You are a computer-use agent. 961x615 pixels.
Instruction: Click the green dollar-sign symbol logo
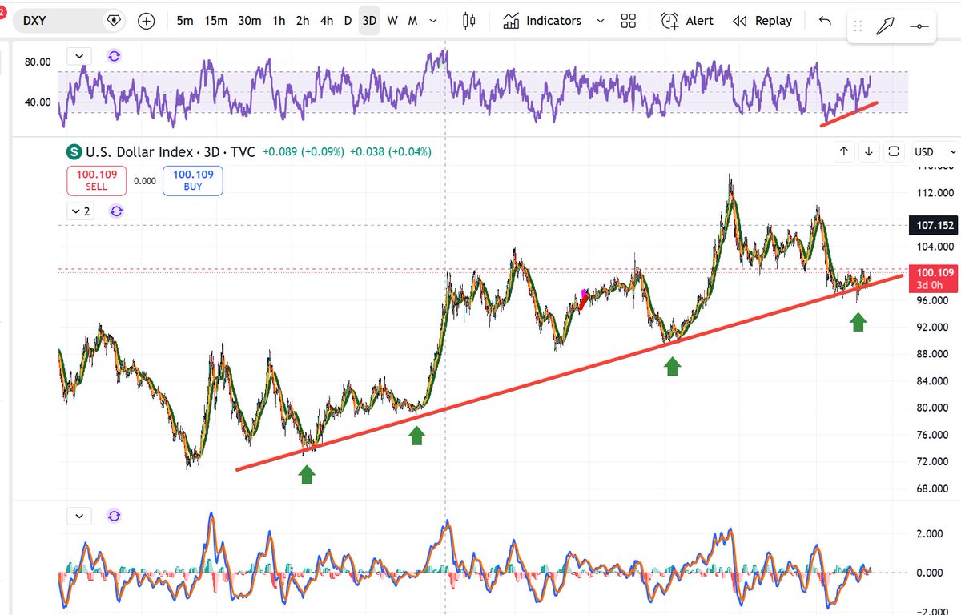click(x=74, y=151)
